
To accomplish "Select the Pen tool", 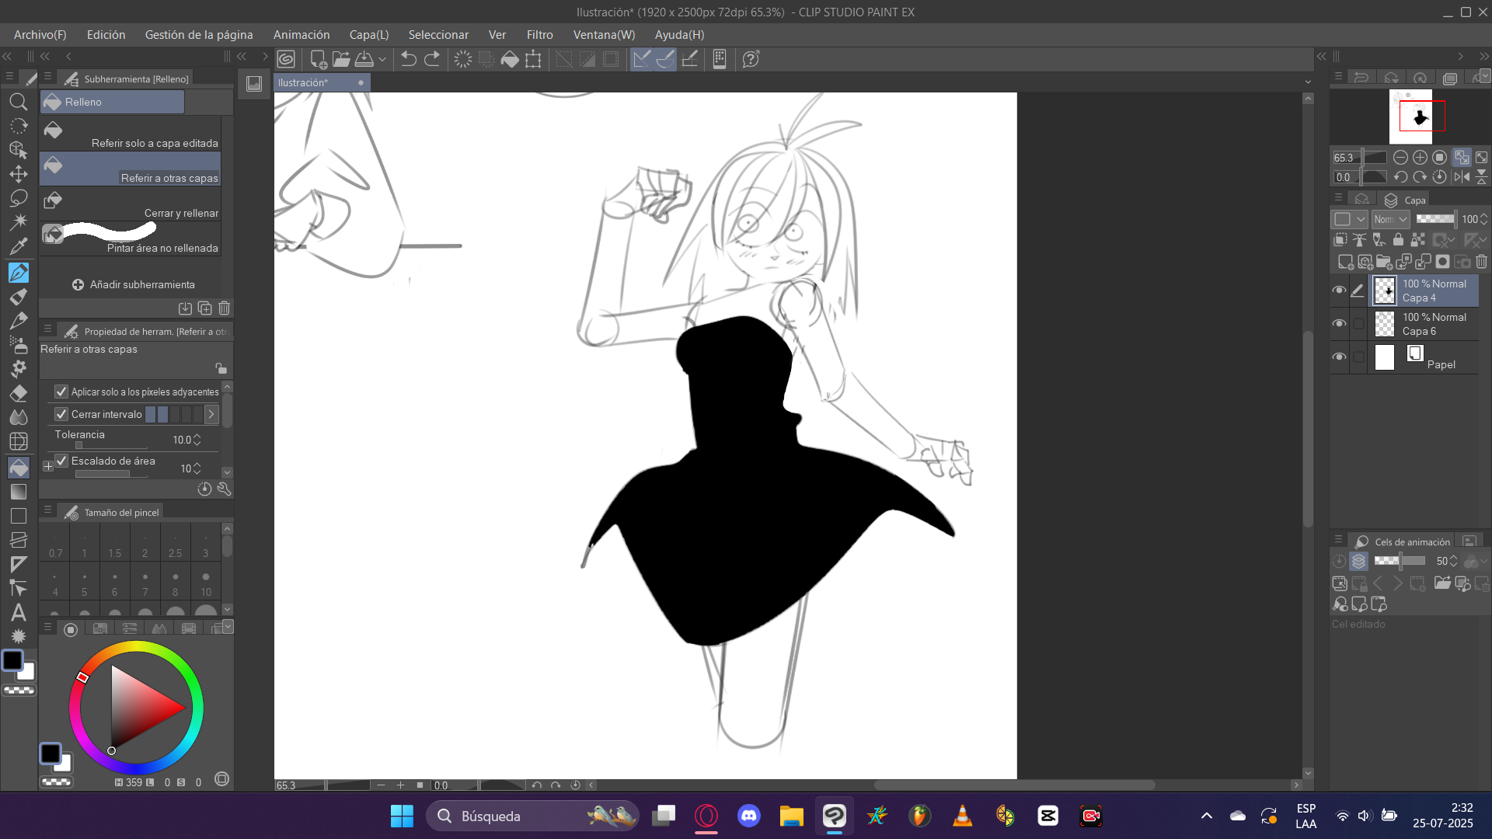I will pyautogui.click(x=19, y=272).
